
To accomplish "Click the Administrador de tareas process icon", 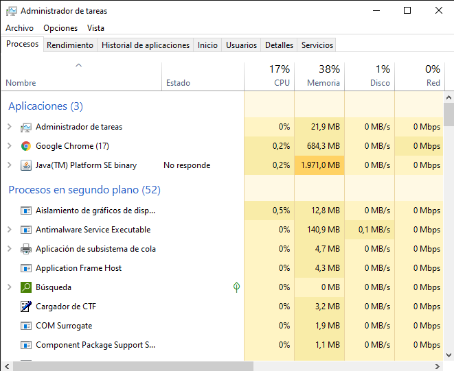I will tap(26, 127).
